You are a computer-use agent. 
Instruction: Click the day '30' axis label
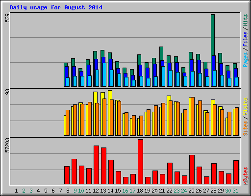pyautogui.click(x=228, y=191)
